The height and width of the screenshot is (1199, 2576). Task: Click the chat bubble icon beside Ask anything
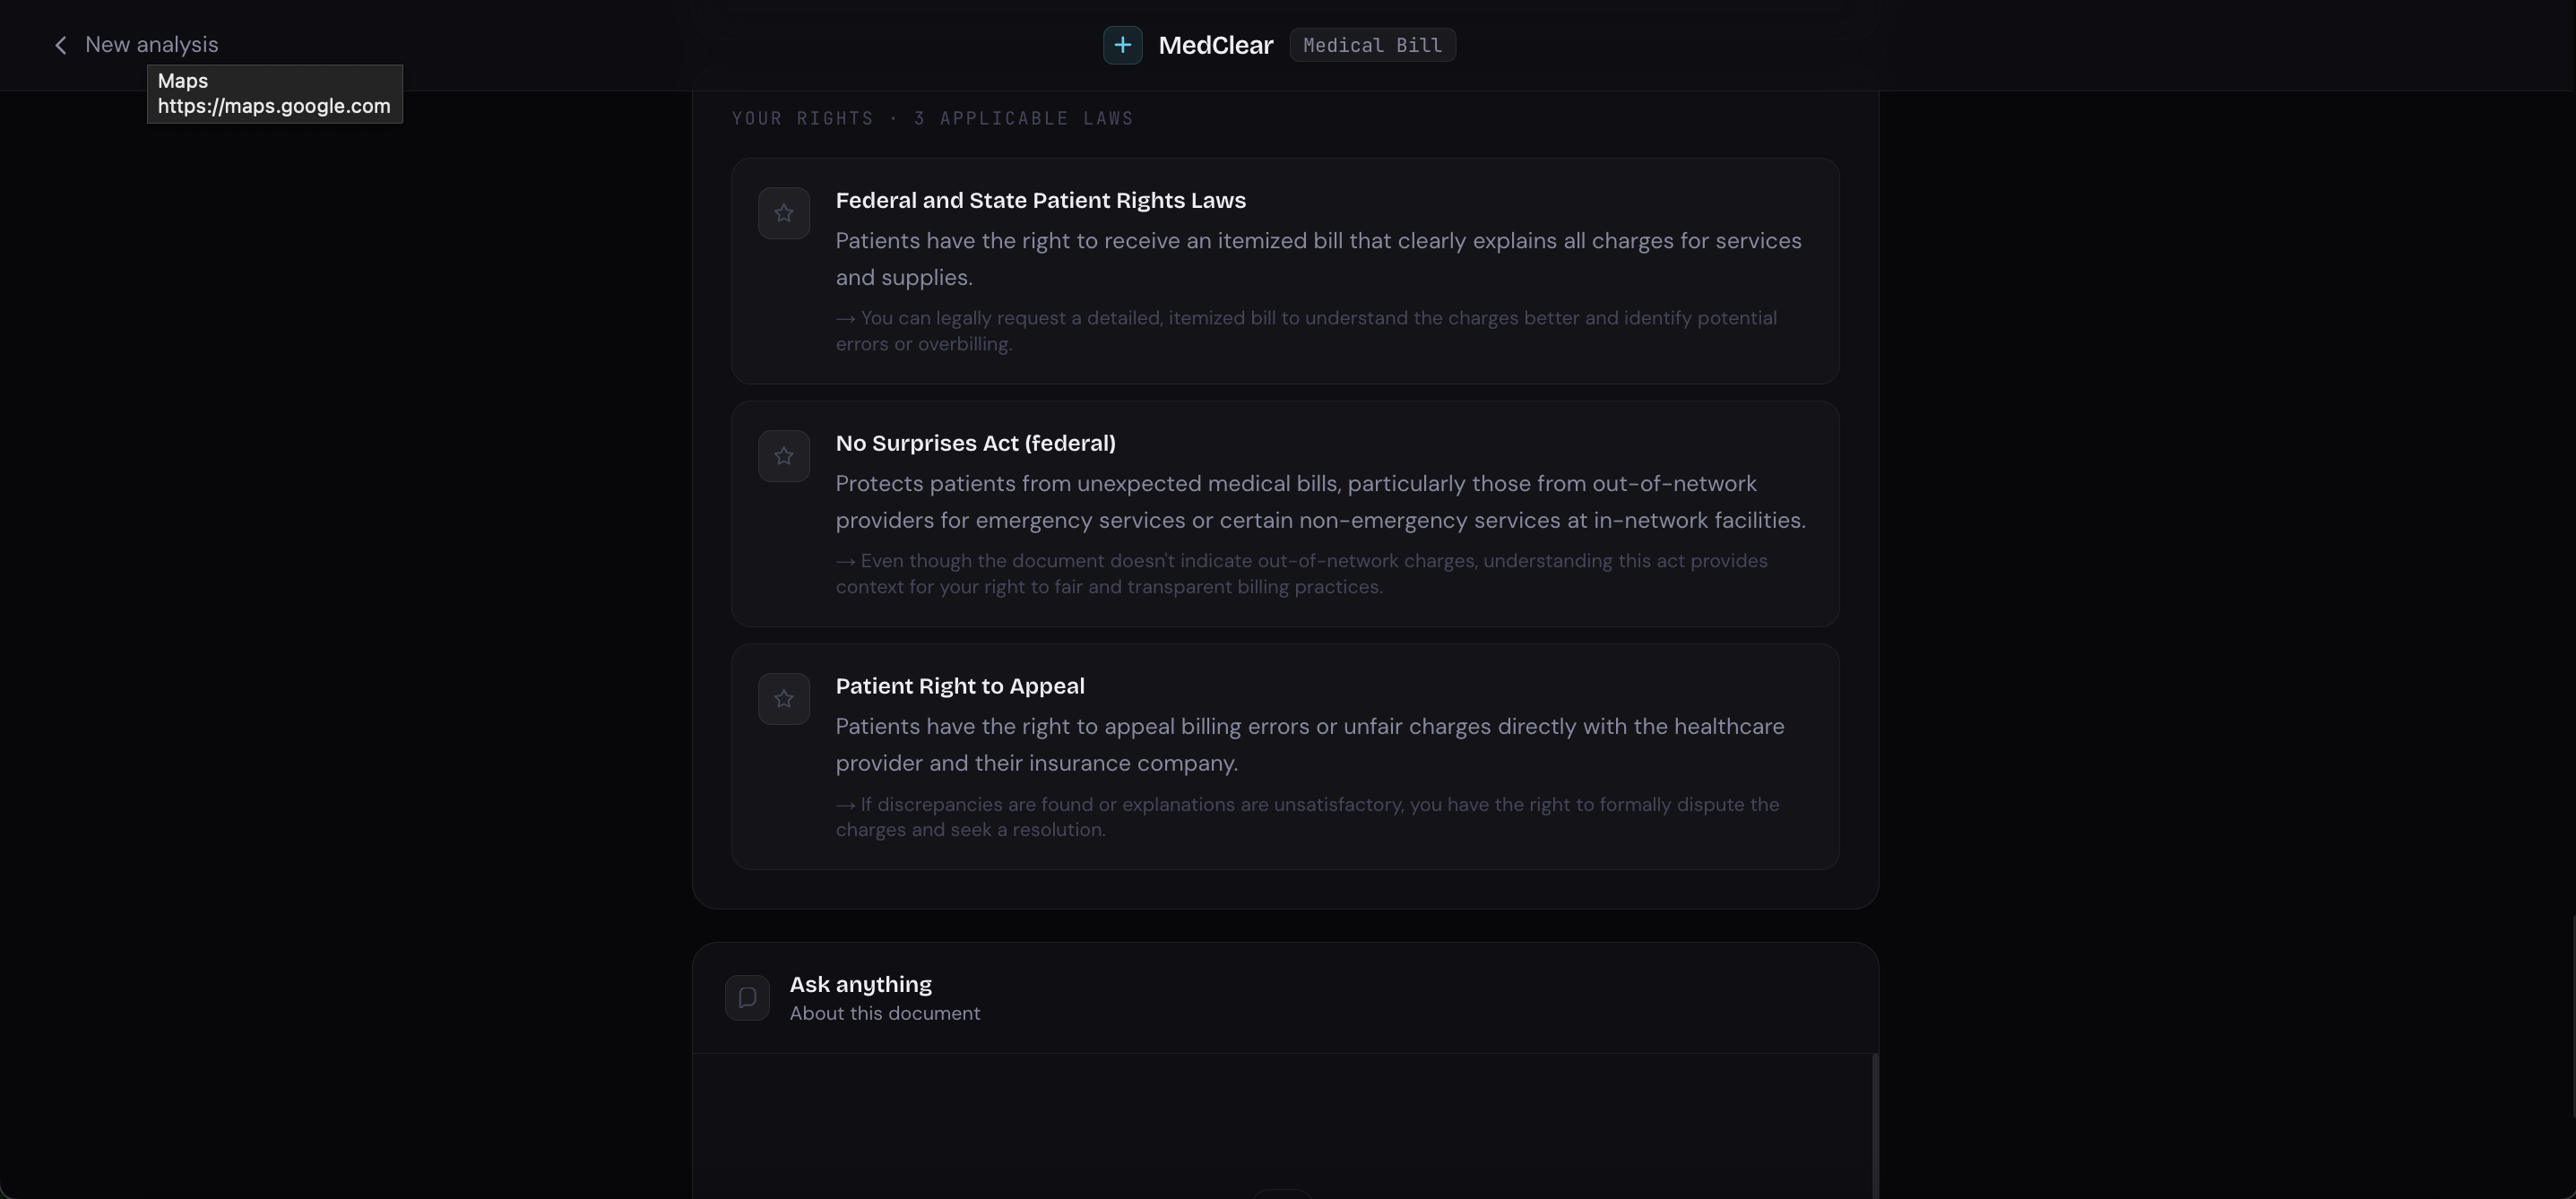(x=747, y=997)
